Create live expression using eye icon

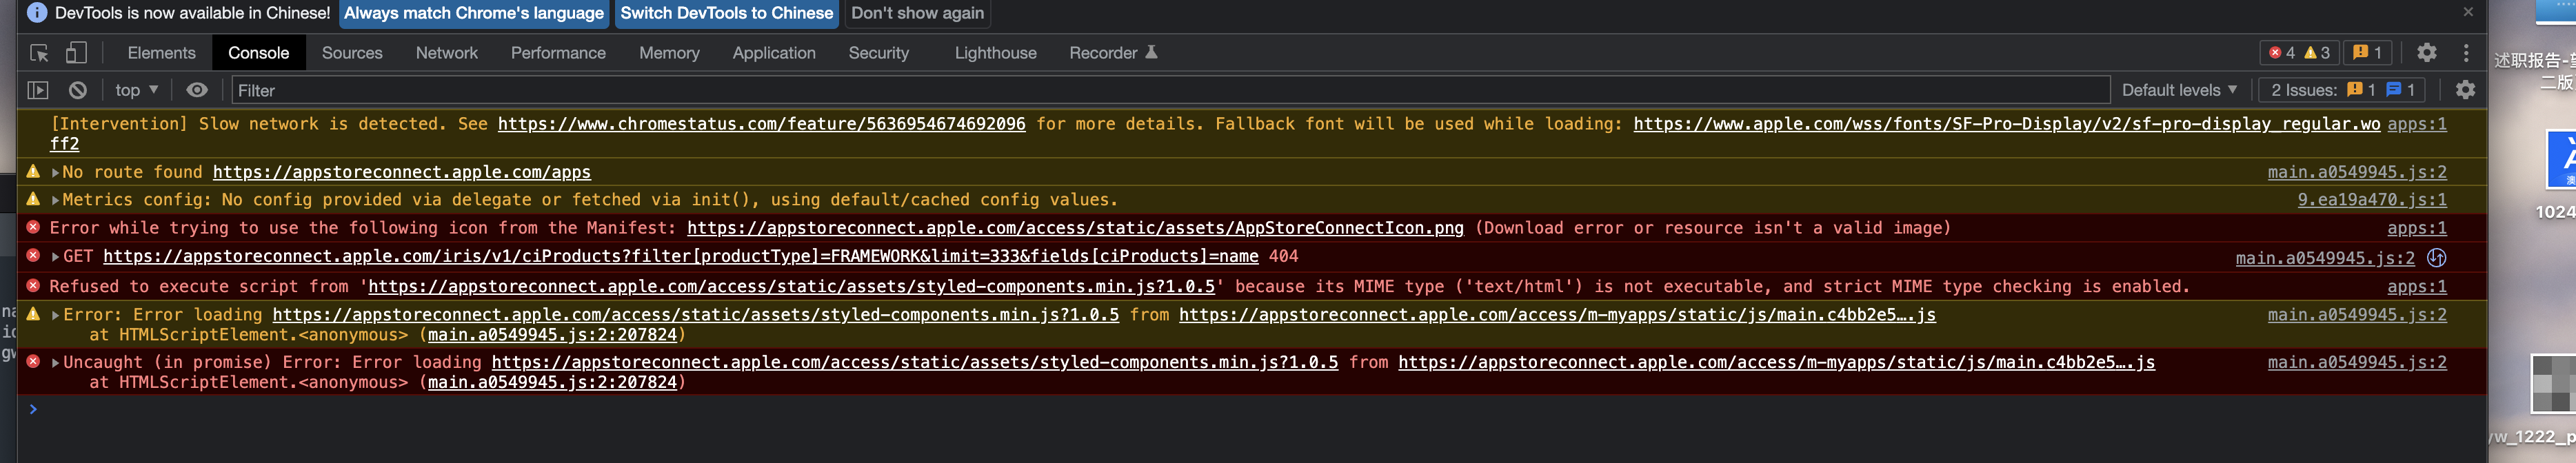pyautogui.click(x=197, y=90)
